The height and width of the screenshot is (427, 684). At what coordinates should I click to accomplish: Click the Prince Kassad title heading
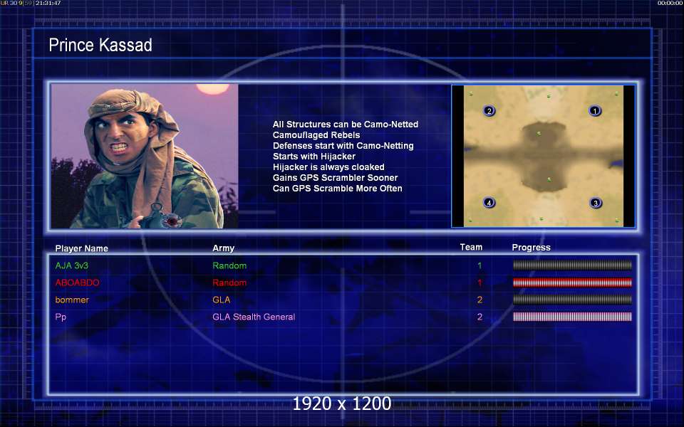click(100, 45)
